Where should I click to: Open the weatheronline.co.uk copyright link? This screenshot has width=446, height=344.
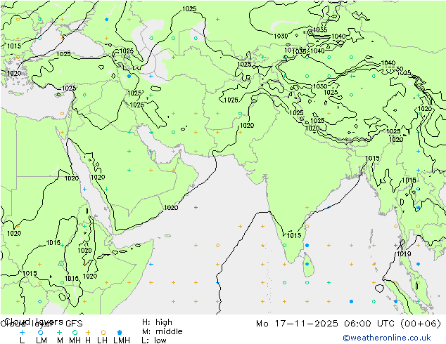coord(387,338)
